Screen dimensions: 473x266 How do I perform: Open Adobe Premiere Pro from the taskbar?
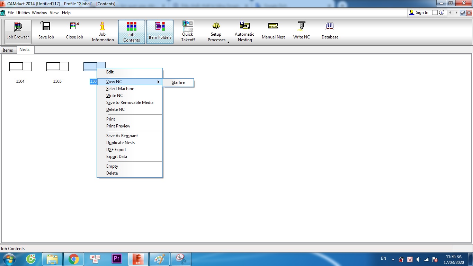117,259
